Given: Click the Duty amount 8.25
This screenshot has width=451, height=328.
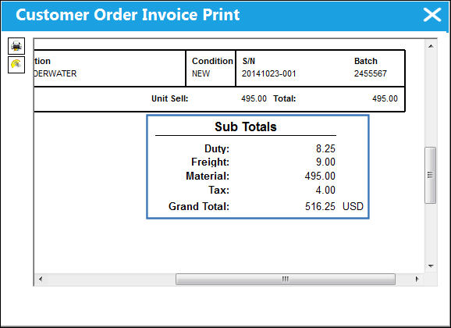Looking at the screenshot, I should pyautogui.click(x=325, y=149).
